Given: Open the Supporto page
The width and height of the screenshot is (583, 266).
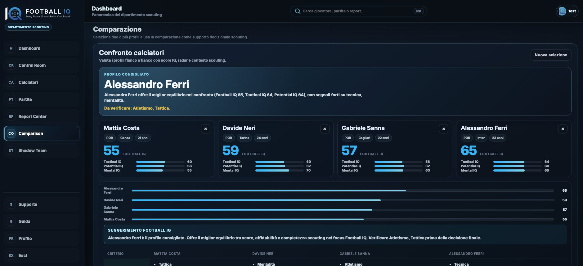Looking at the screenshot, I should [42, 204].
